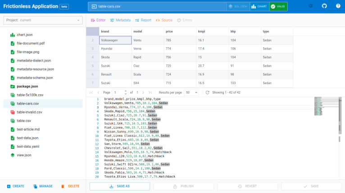This screenshot has width=345, height=193.
Task: Select metadata-dialect.json in file list
Action: [x=43, y=60]
